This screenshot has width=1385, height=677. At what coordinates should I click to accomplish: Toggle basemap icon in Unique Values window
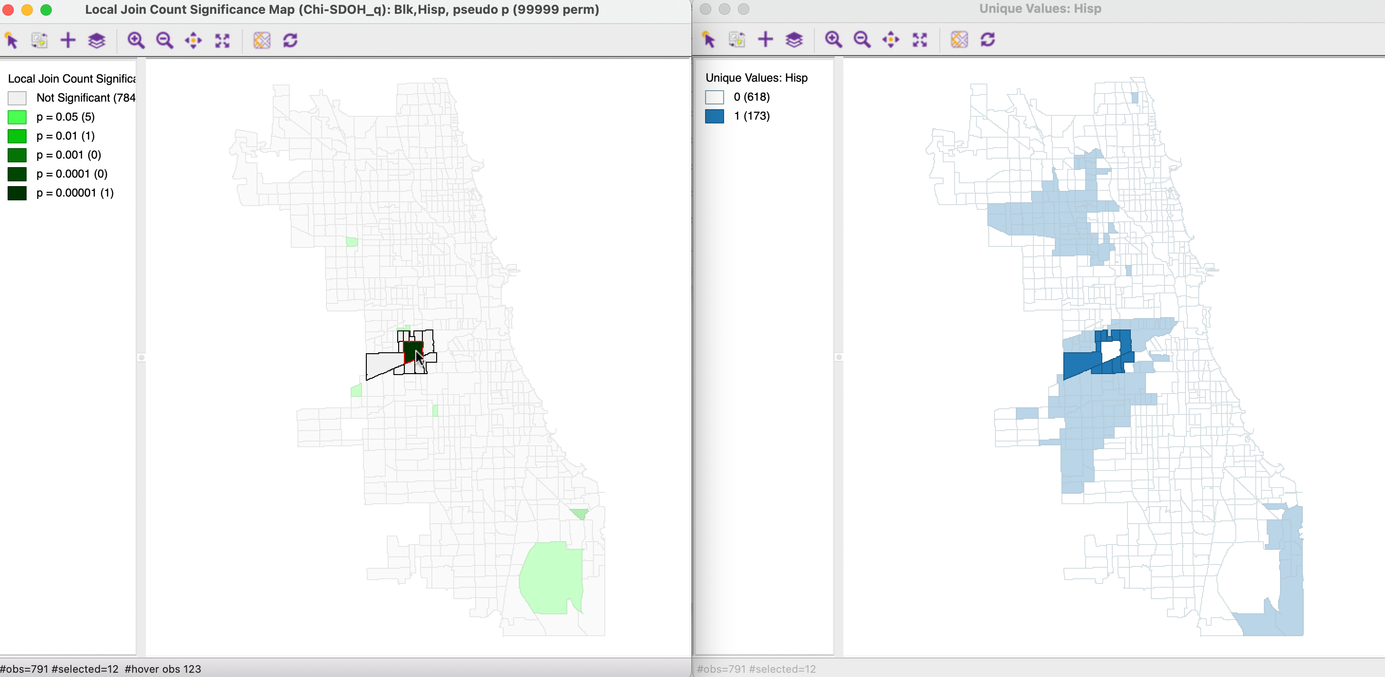tap(959, 39)
